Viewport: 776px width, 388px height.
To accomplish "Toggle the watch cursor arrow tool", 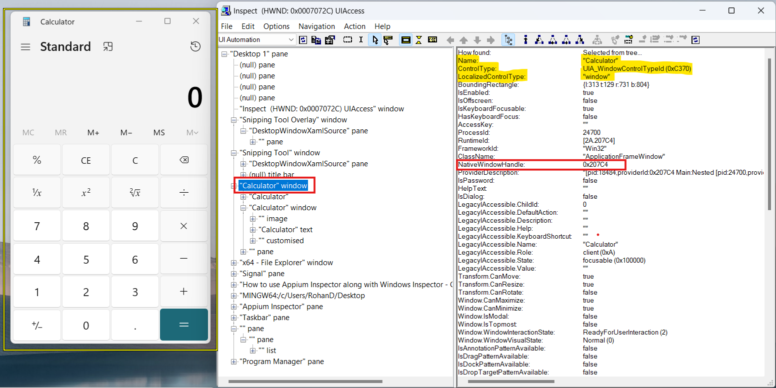I will [374, 40].
